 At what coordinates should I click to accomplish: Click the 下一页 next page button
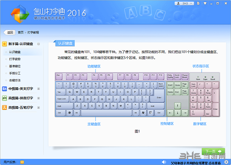point(213,151)
